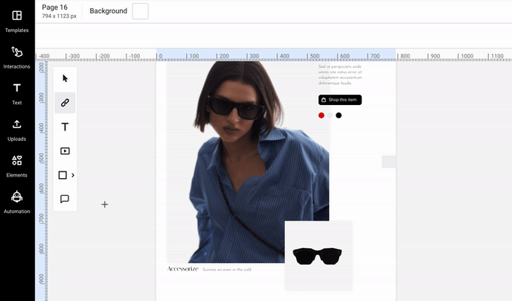Viewport: 512px width, 301px height.
Task: Choose the black color dot
Action: coord(339,115)
